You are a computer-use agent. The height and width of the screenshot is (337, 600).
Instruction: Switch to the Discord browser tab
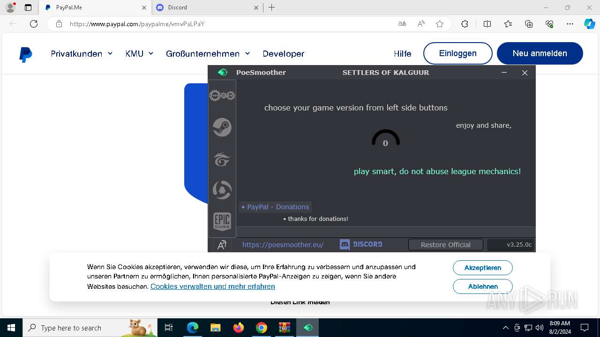tap(208, 7)
